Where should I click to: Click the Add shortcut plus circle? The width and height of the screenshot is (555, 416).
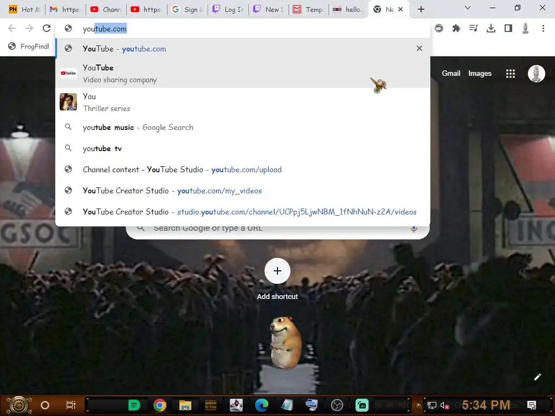click(x=277, y=271)
